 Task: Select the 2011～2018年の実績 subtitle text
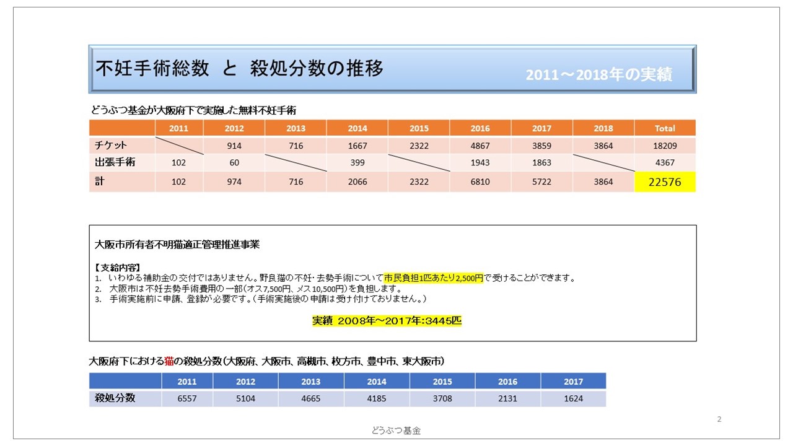[x=598, y=74]
